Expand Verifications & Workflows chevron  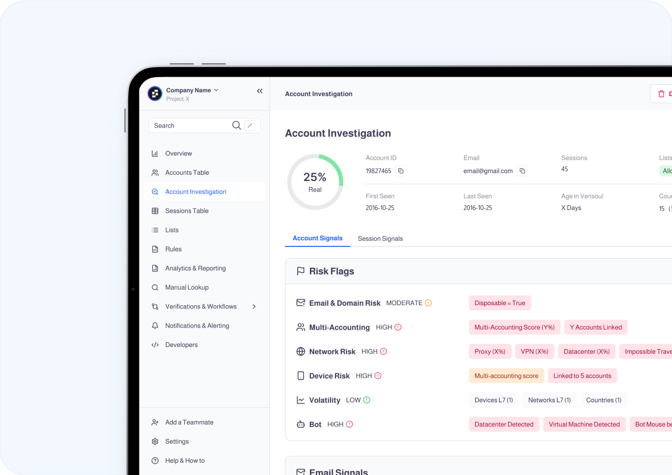click(x=254, y=307)
